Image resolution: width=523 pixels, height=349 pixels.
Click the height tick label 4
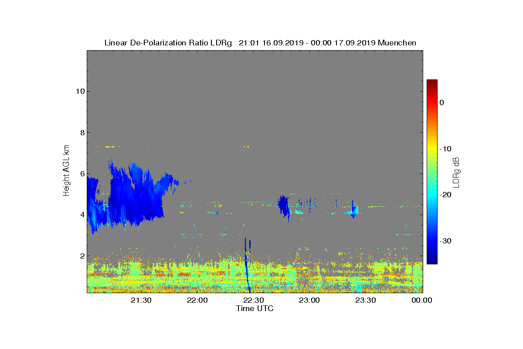82,215
